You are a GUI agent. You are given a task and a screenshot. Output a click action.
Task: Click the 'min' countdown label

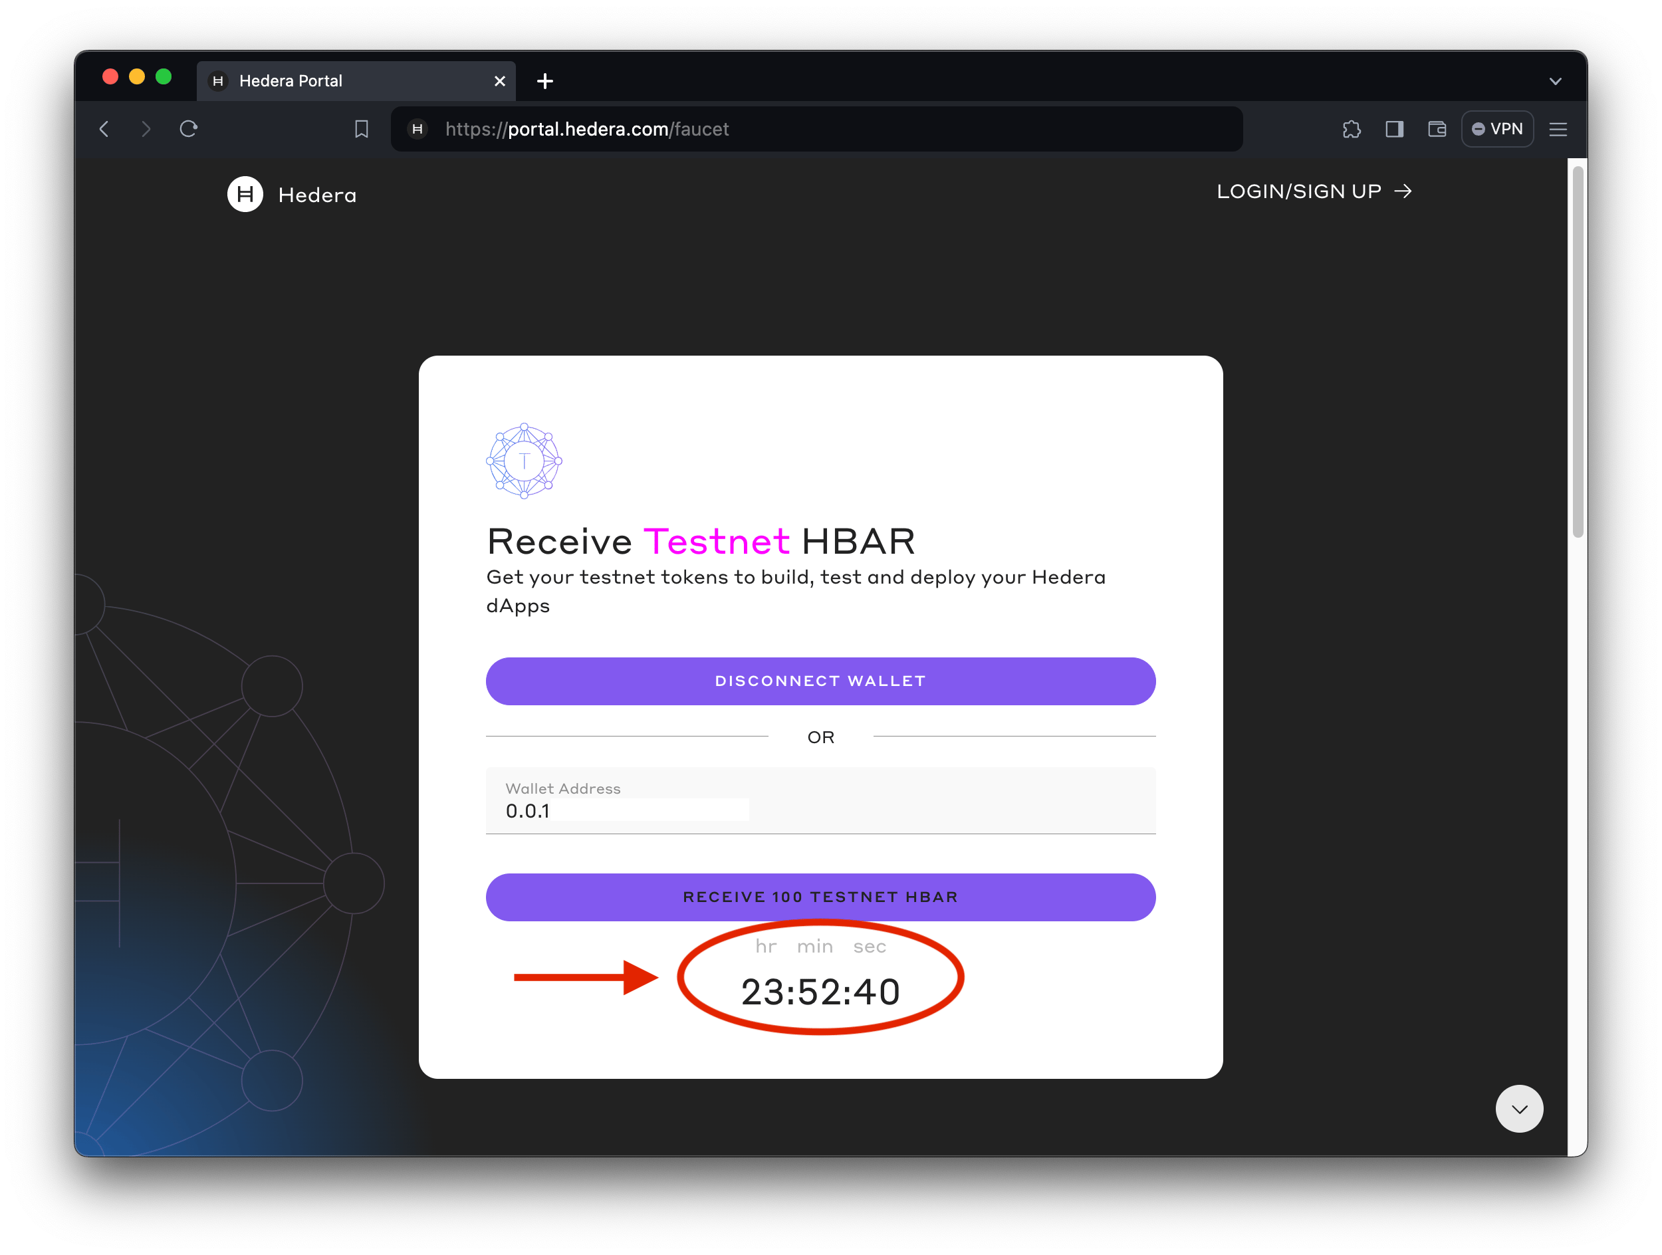tap(815, 947)
